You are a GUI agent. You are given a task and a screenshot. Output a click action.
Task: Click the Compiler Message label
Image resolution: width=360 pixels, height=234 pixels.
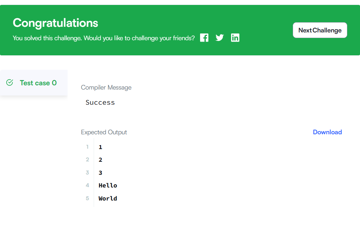pos(106,87)
